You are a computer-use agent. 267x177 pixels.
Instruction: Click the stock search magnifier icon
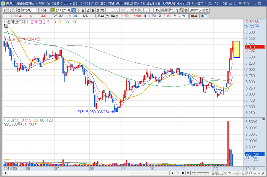click(x=41, y=10)
